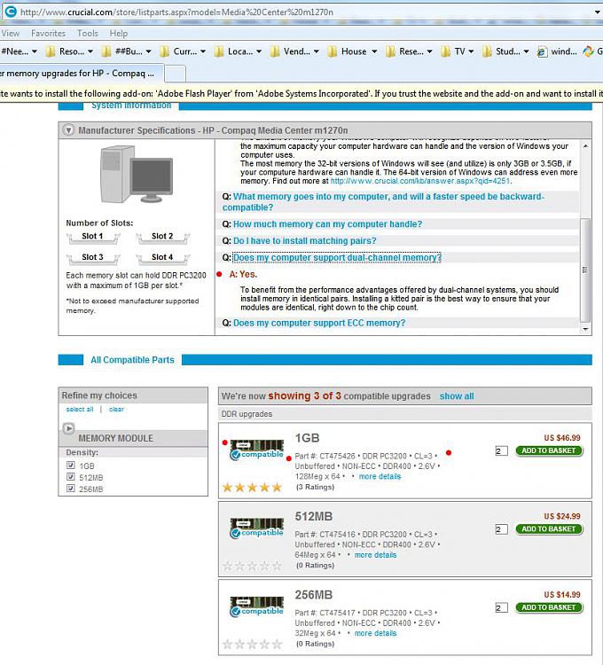The width and height of the screenshot is (603, 665).
Task: Open the Favorites menu
Action: point(48,33)
